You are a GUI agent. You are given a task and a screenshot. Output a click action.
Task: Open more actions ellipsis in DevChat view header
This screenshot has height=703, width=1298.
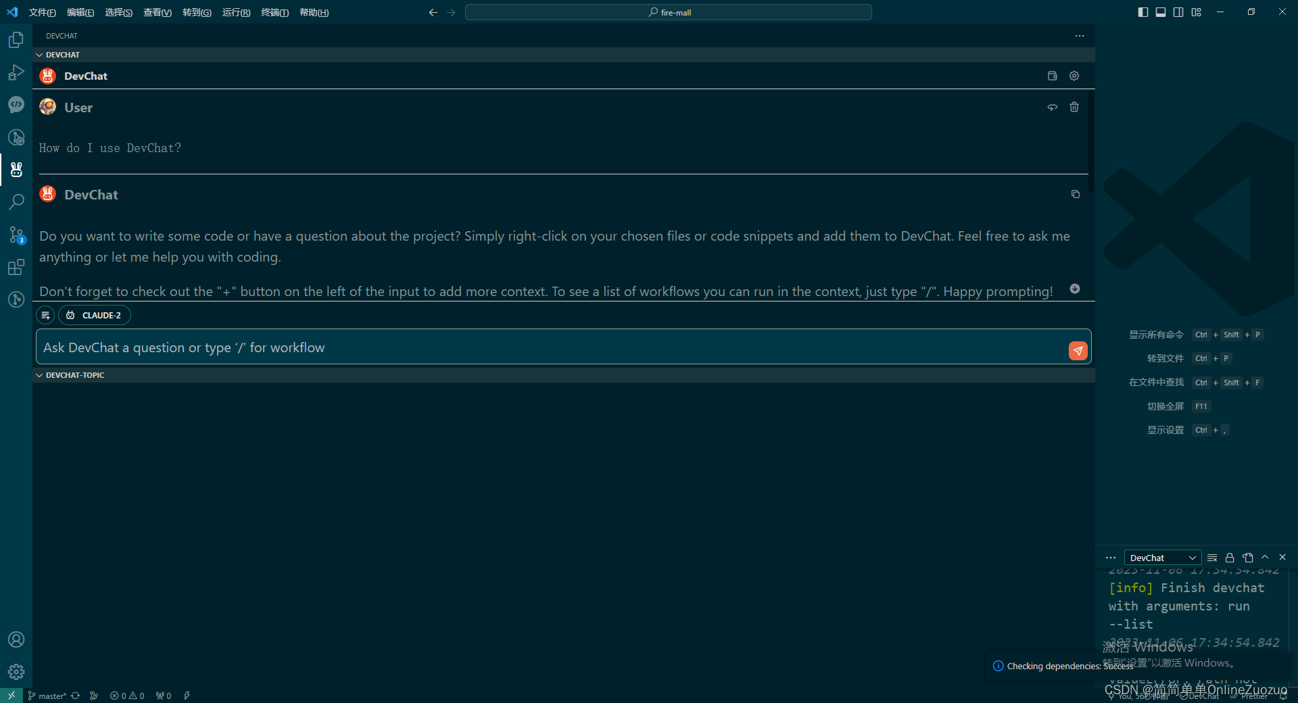point(1080,36)
